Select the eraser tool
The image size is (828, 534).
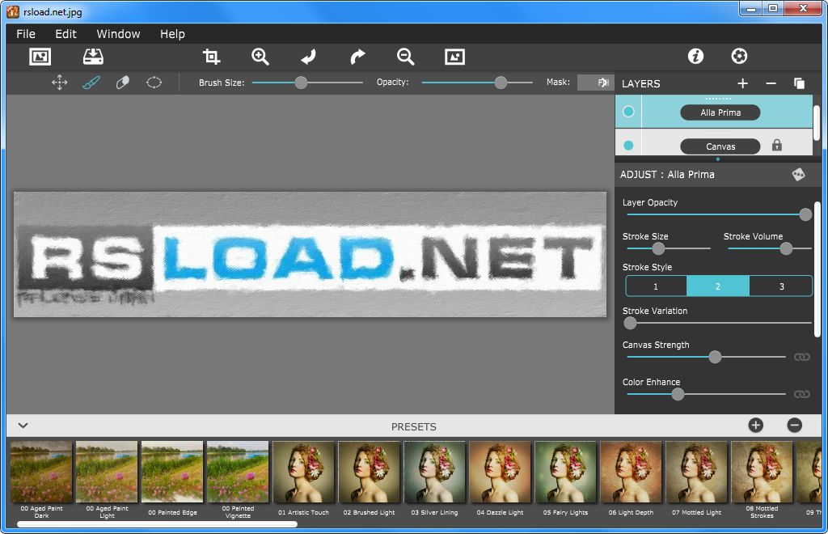pos(123,83)
